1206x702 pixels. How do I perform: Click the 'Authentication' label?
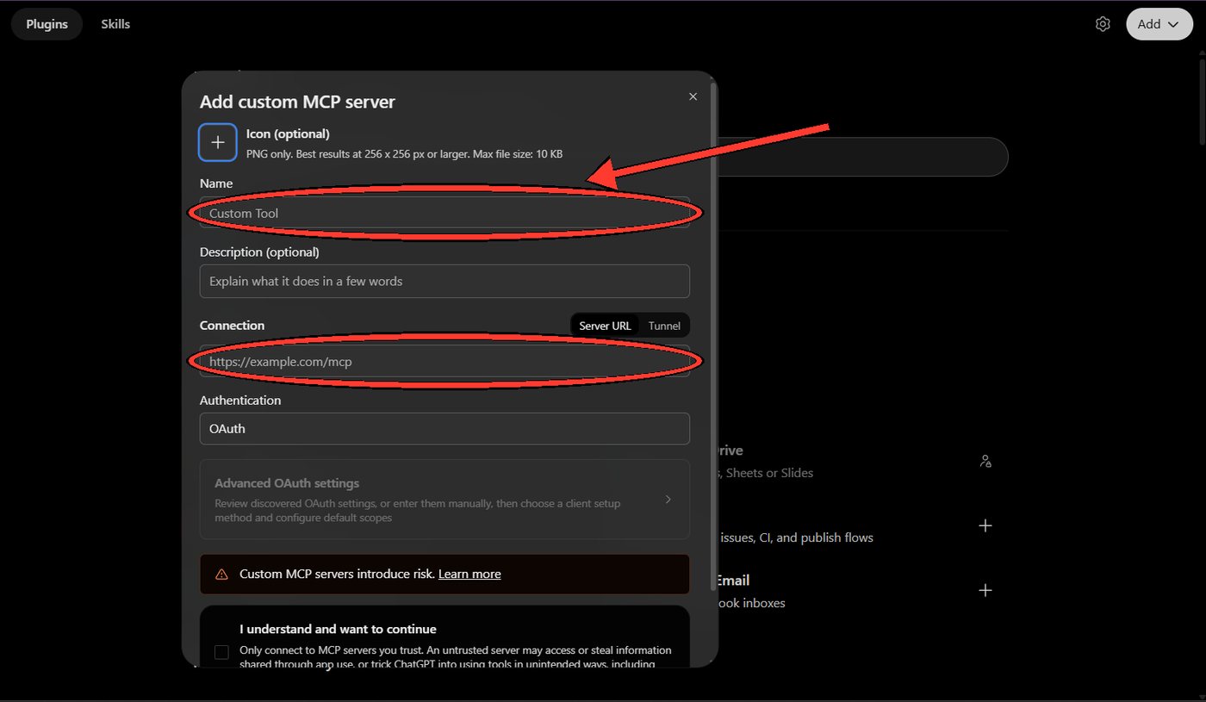pos(240,401)
